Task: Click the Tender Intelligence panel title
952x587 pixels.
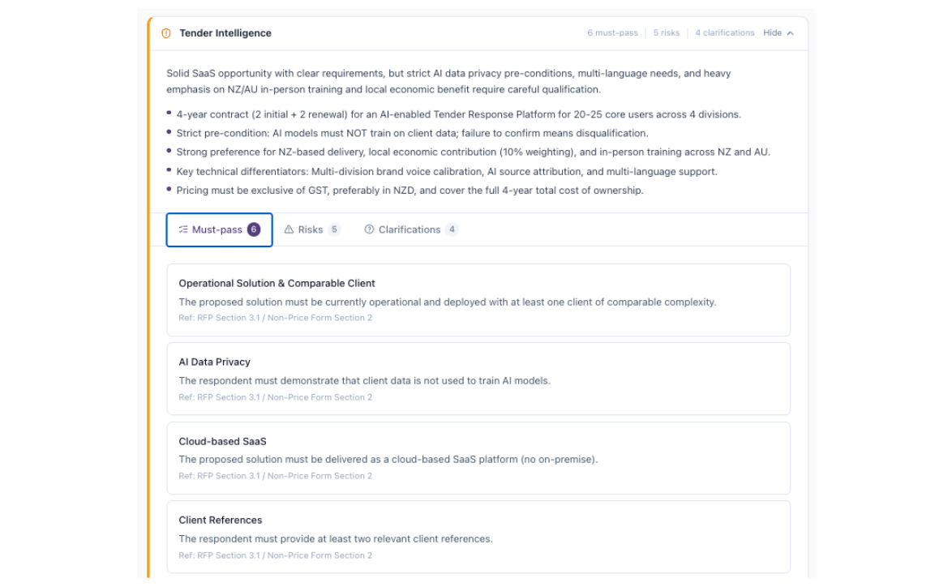Action: tap(225, 33)
